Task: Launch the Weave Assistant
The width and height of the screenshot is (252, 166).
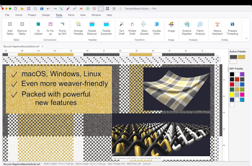Action: (x=217, y=29)
